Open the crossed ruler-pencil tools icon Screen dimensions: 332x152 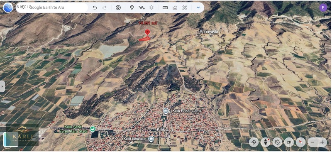[185, 7]
